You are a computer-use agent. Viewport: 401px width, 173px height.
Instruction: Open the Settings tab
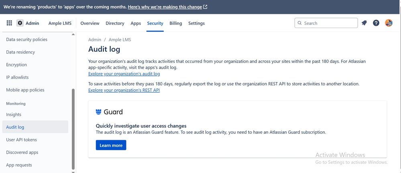[x=196, y=23]
